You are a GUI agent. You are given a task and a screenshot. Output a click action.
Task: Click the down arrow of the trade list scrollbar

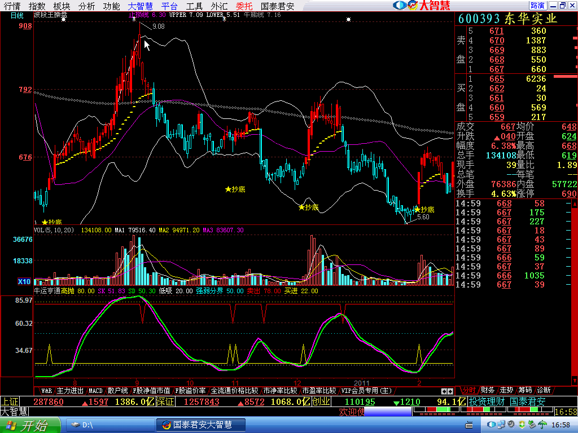pyautogui.click(x=575, y=380)
